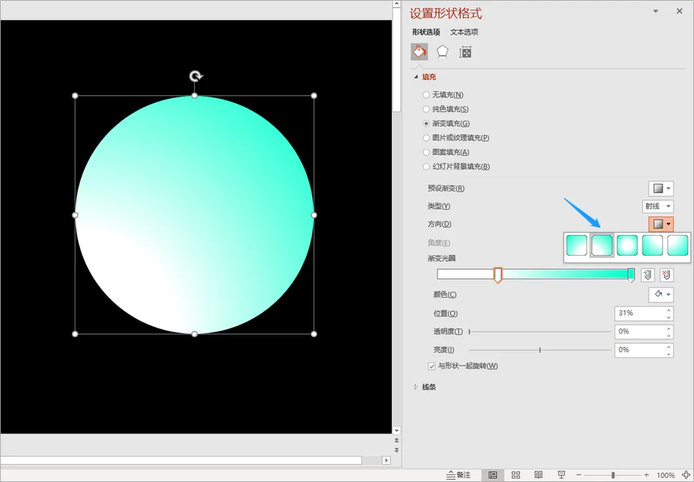Open gradient Type (类型) dropdown
Image resolution: width=694 pixels, height=482 pixels.
(x=658, y=206)
